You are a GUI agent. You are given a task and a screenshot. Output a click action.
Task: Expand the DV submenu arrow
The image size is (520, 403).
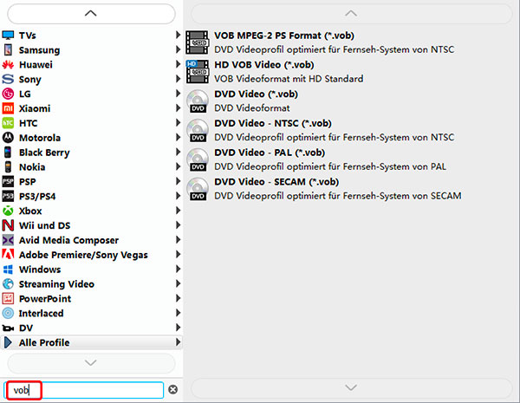pos(178,328)
